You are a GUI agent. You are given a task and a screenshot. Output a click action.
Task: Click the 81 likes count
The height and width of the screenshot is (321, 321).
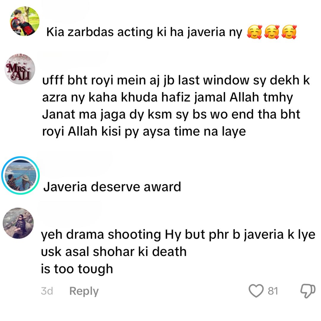pyautogui.click(x=273, y=291)
